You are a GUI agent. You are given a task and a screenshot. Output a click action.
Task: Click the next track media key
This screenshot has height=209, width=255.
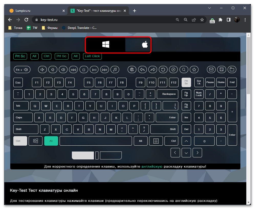pyautogui.click(x=105, y=70)
